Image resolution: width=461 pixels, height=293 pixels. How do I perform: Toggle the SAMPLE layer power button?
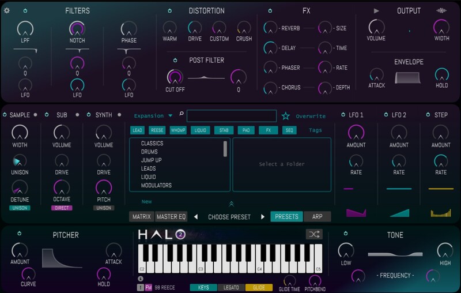point(5,115)
